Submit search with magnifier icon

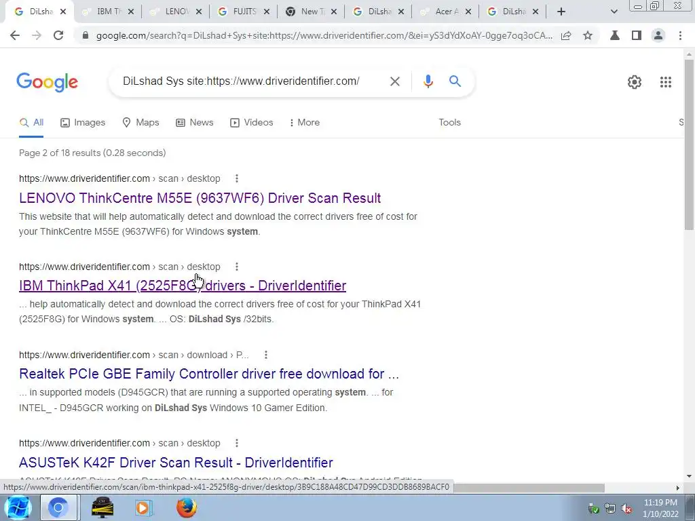point(455,81)
